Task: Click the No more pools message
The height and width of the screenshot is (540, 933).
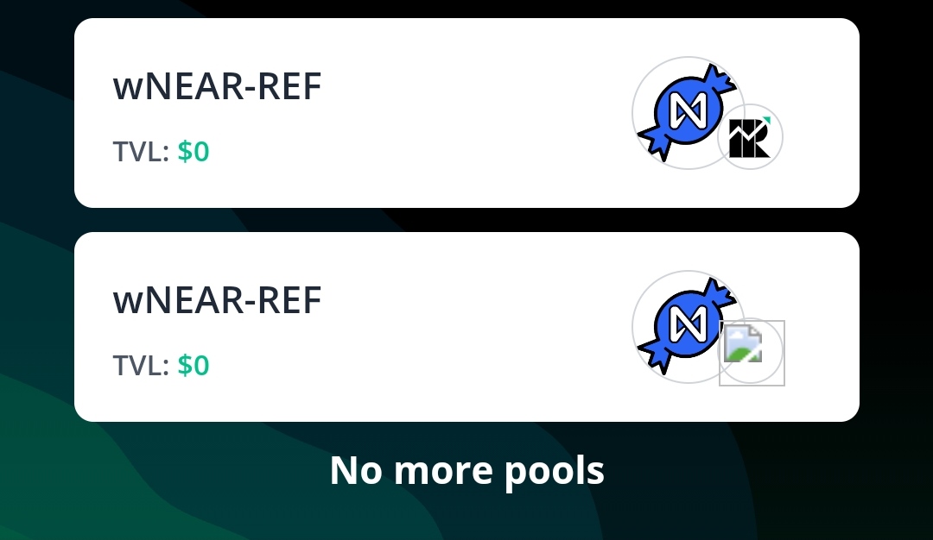Action: click(467, 470)
